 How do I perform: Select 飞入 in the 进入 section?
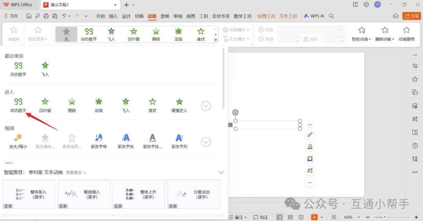pyautogui.click(x=126, y=105)
